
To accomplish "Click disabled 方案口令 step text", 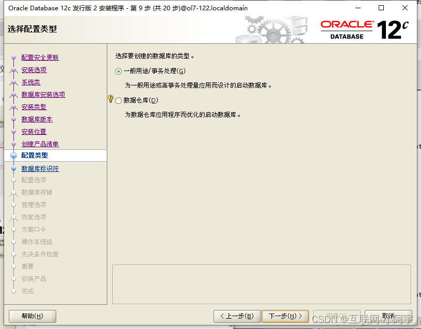I will tap(34, 229).
